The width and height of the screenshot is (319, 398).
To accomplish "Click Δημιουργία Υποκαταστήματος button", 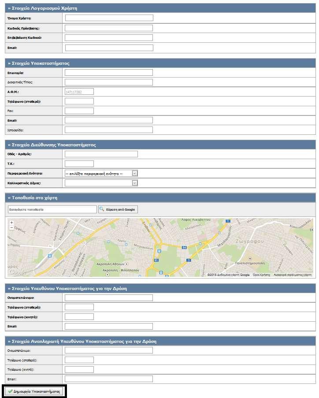I will click(34, 391).
